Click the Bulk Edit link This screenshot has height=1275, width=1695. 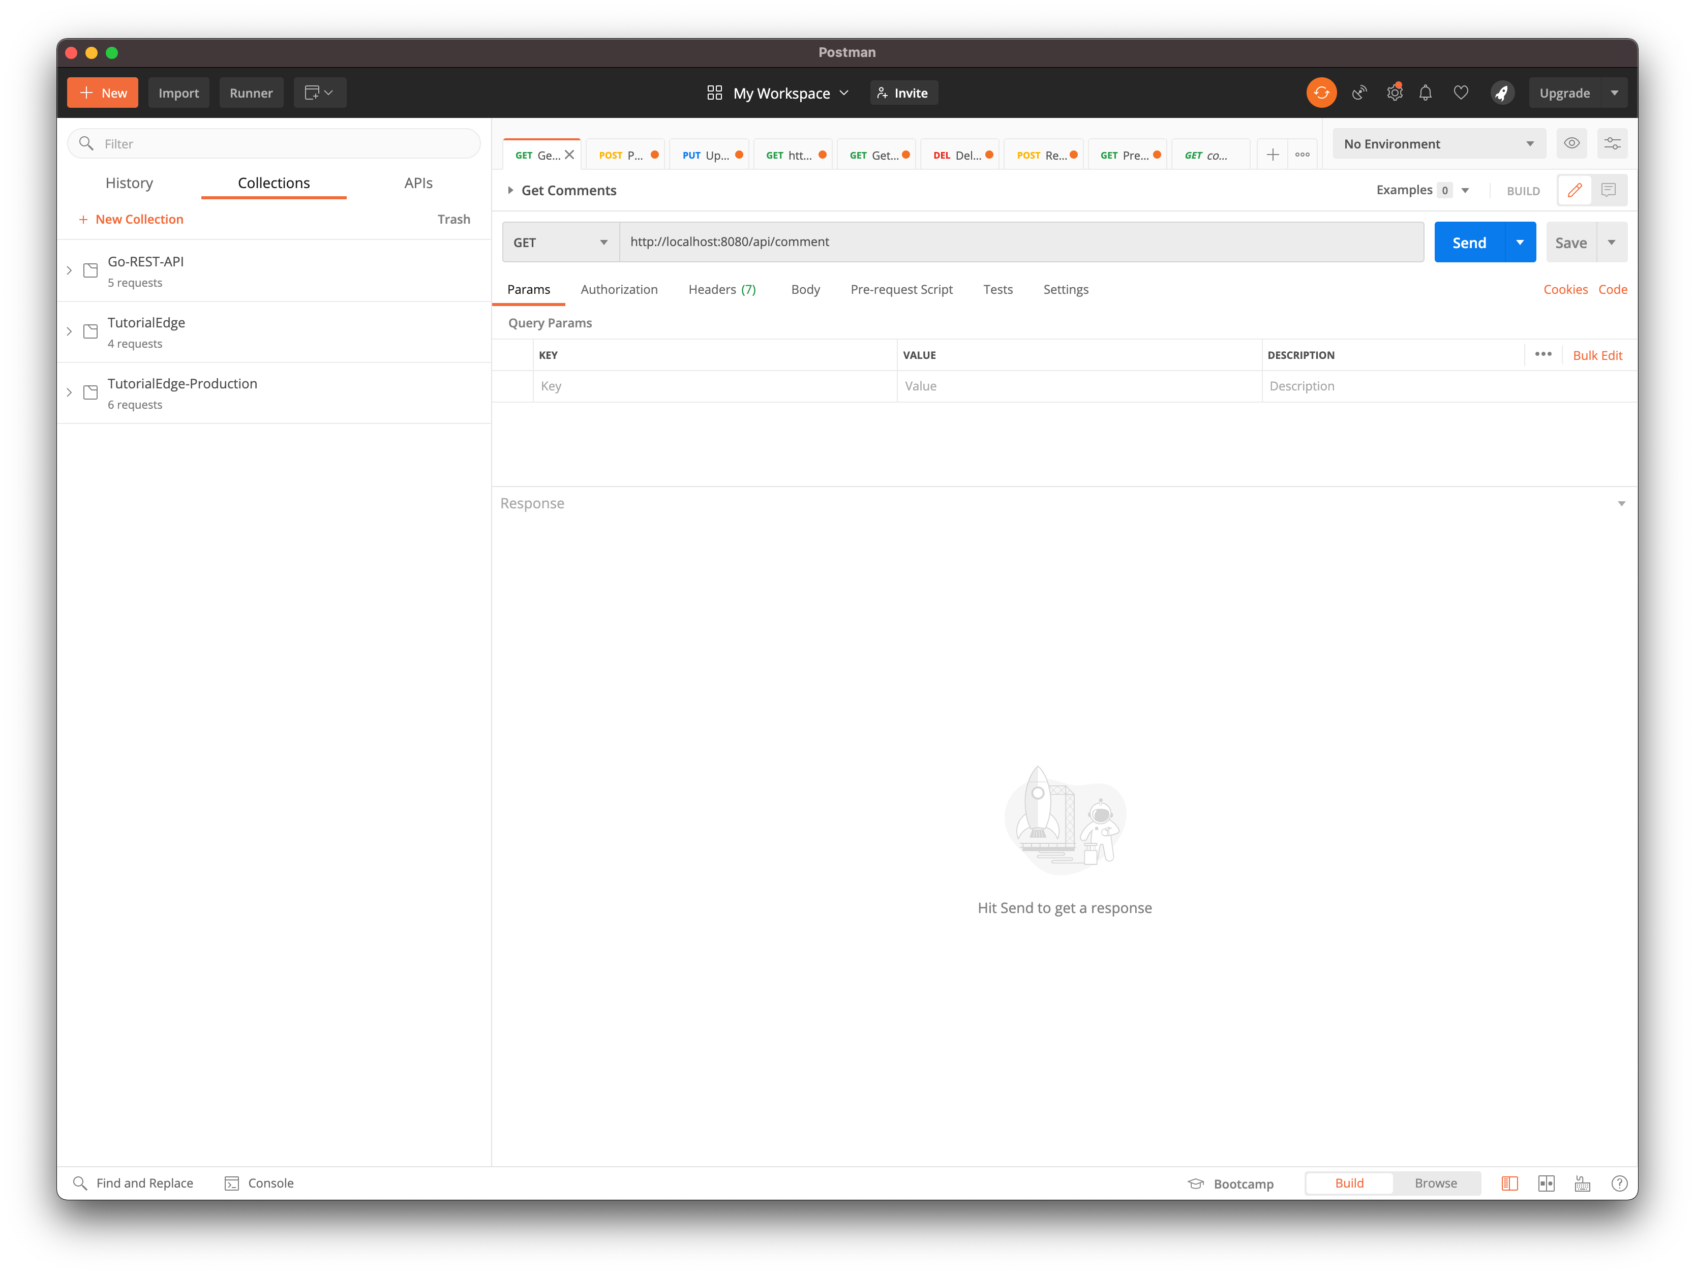click(1597, 355)
